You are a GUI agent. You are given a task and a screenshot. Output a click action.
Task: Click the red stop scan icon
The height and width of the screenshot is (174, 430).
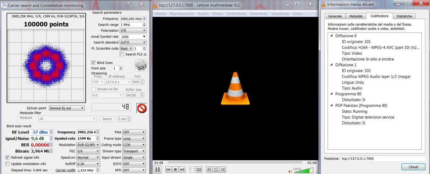142,108
